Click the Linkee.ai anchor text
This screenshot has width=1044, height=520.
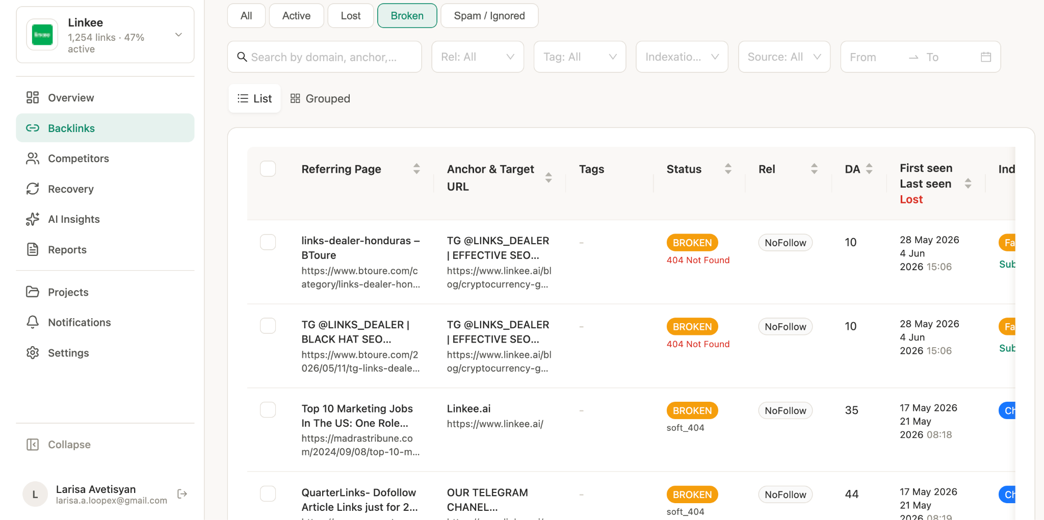[468, 408]
